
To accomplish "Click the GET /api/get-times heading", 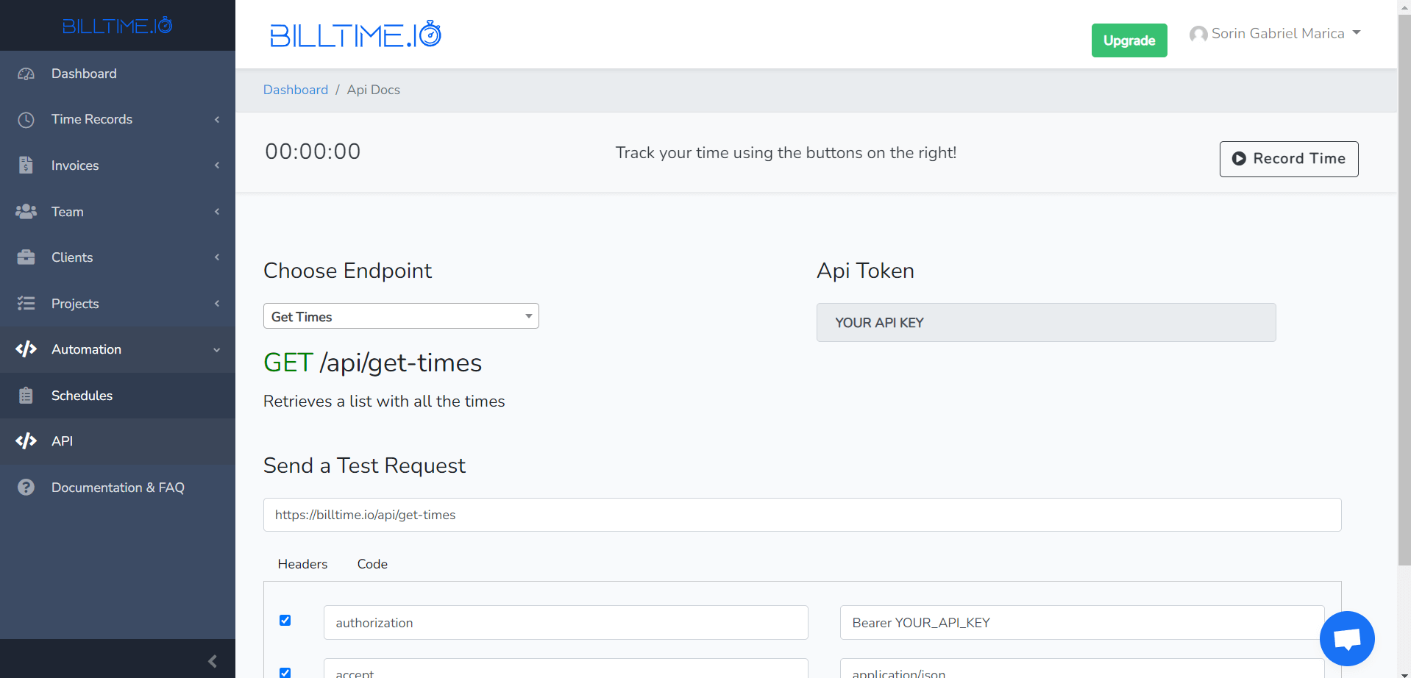I will point(372,363).
